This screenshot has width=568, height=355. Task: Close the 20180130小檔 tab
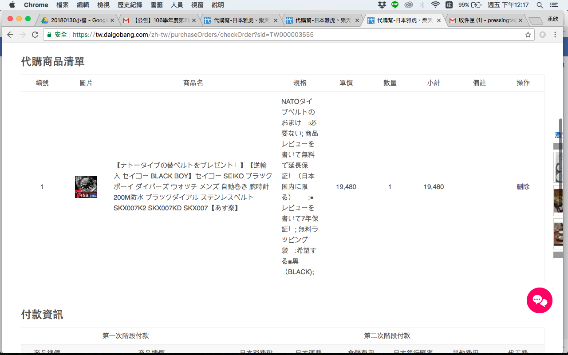pos(112,20)
